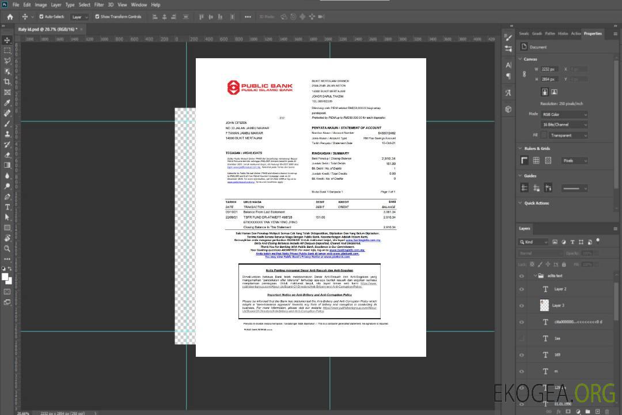Open the File menu
The image size is (622, 415).
[16, 5]
